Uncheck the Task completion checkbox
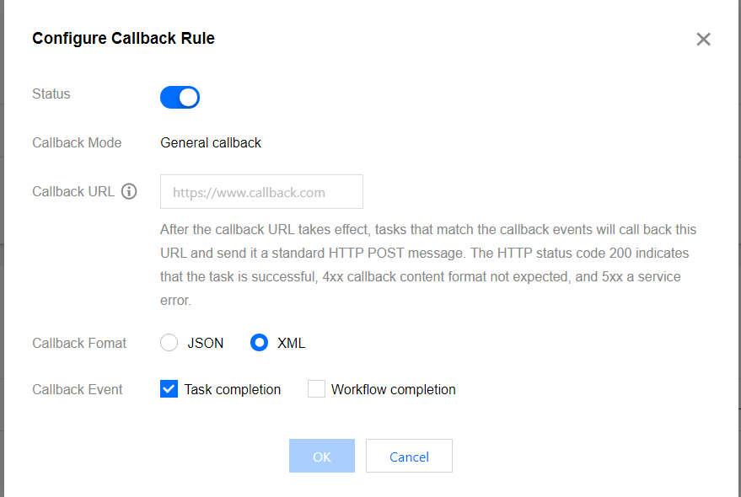Image resolution: width=741 pixels, height=497 pixels. (169, 389)
